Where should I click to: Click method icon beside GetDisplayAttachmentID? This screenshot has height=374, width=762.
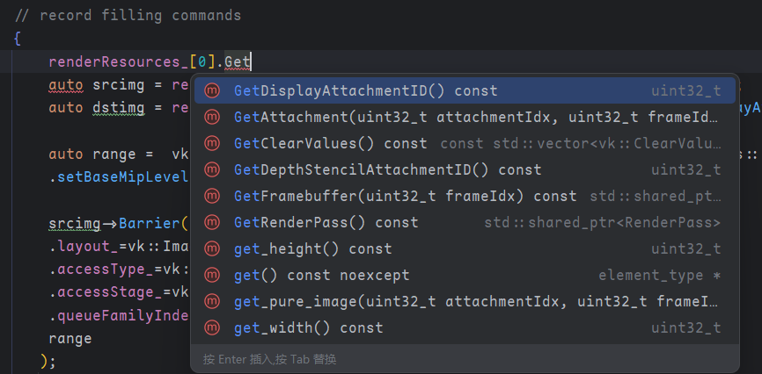tap(212, 90)
